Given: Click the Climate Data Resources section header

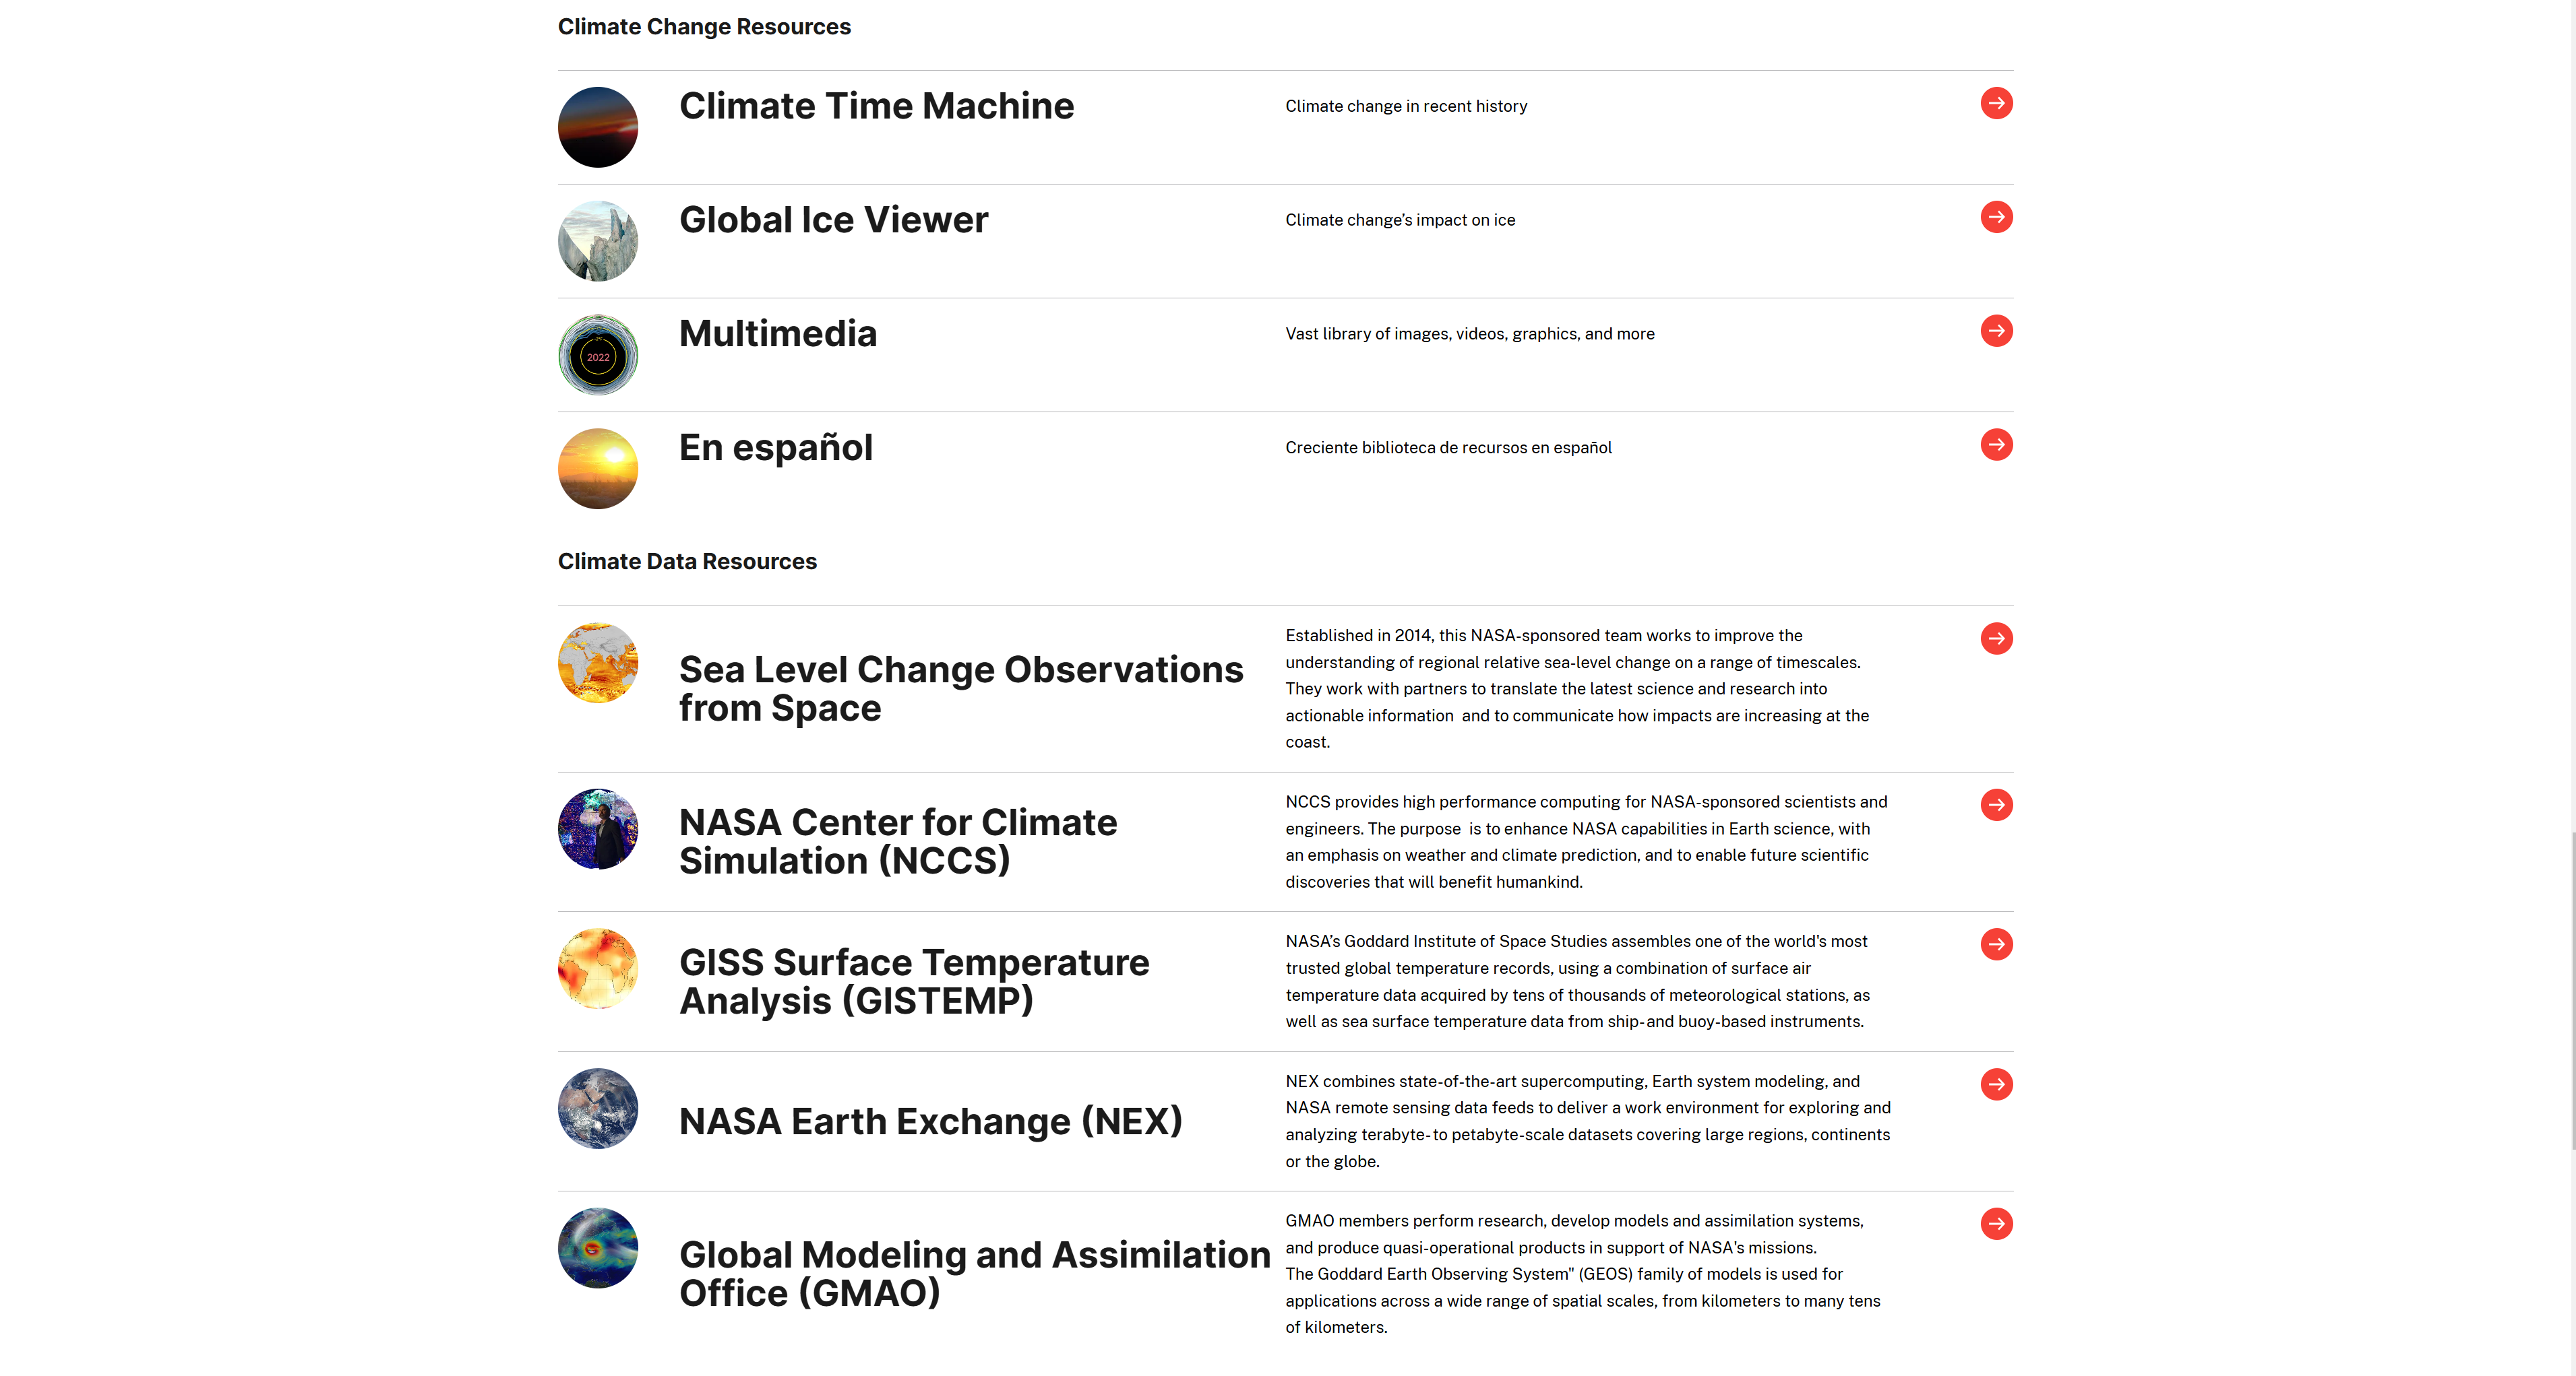Looking at the screenshot, I should [x=688, y=560].
